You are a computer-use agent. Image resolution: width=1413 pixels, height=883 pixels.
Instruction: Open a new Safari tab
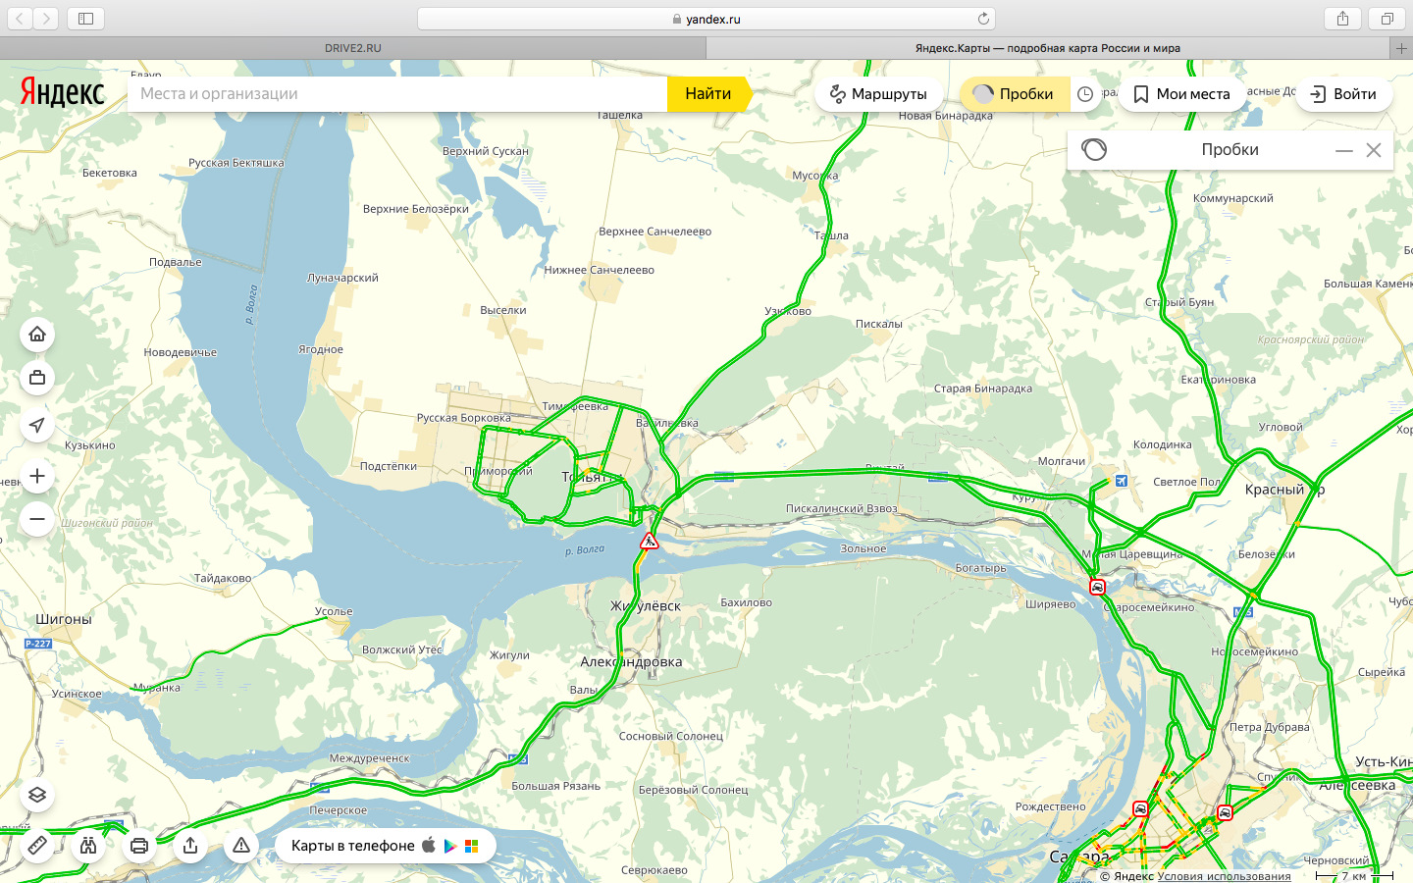pos(1401,48)
